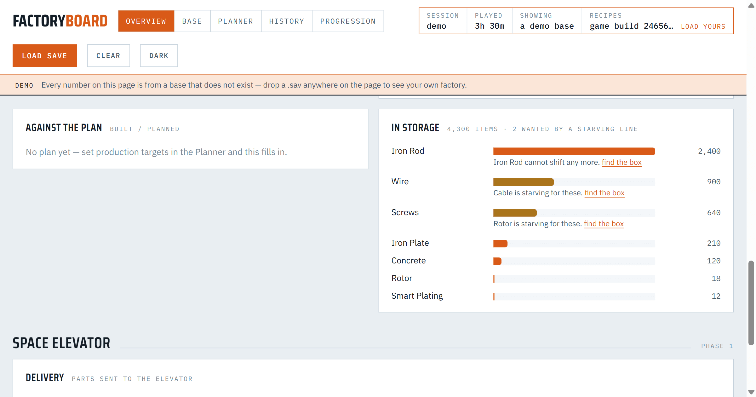Viewport: 756px width, 397px height.
Task: Click the 2,400 Iron Rod count
Action: [709, 151]
